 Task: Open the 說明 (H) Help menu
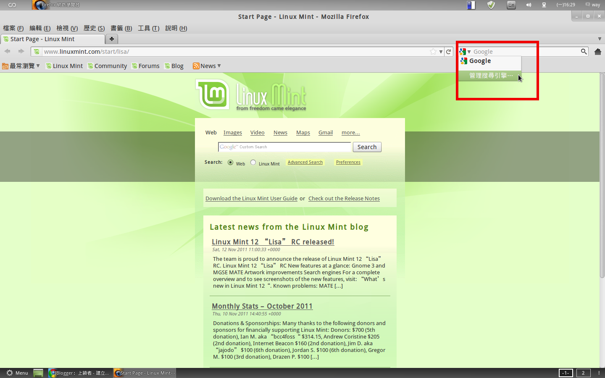tap(176, 28)
